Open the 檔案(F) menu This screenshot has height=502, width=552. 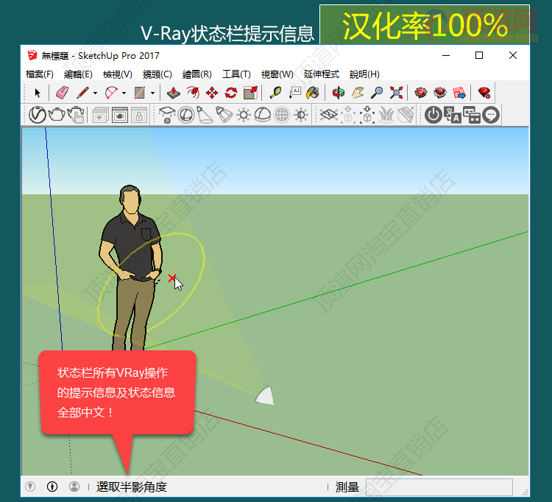(40, 74)
